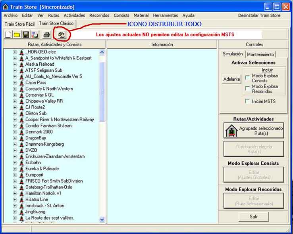Expand the Denmark 2000 route node

pyautogui.click(x=15, y=132)
